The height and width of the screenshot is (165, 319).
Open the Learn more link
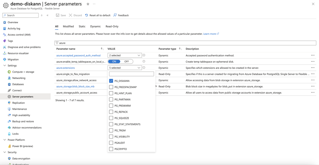(x=211, y=34)
